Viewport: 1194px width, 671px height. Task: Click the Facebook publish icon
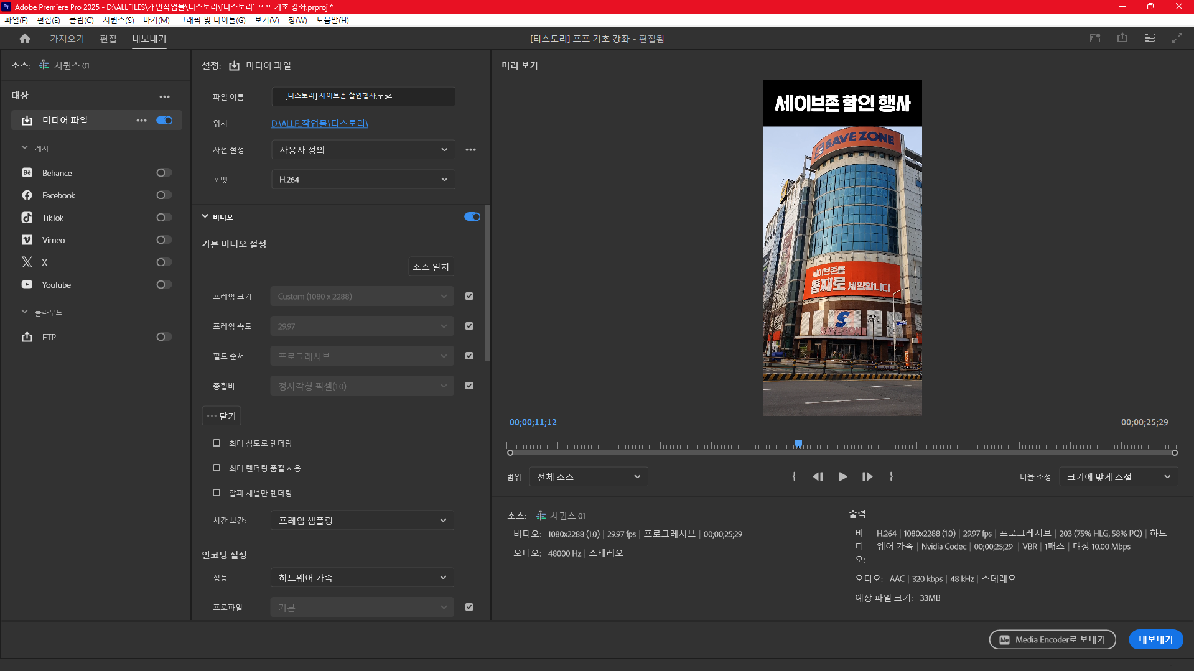point(27,195)
